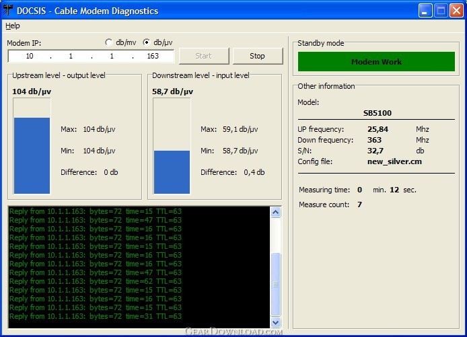Click the Measure count value '7'
This screenshot has width=467, height=337.
[359, 204]
